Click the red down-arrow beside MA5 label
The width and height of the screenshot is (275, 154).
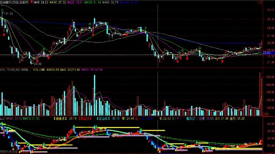31,2
